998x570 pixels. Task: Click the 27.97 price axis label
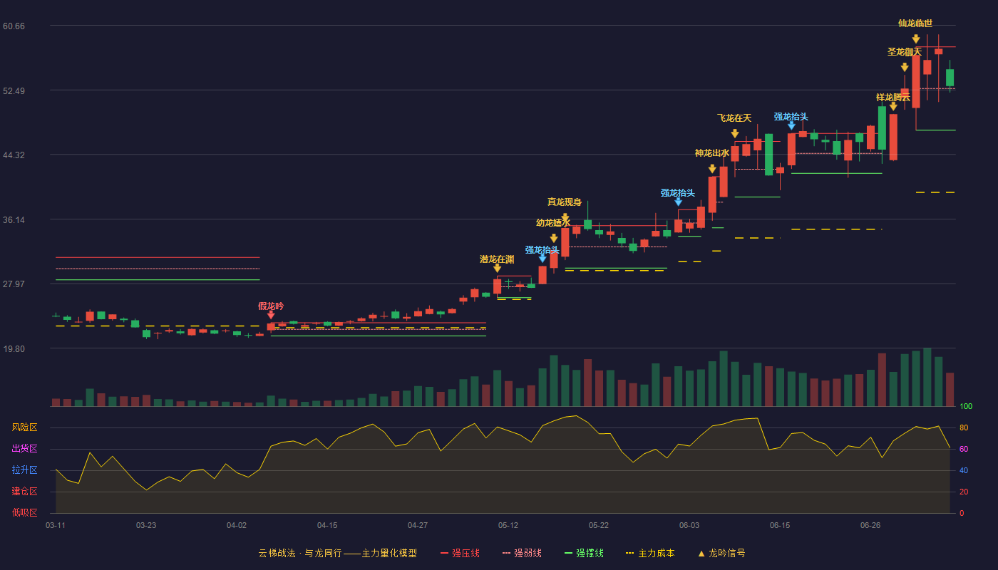tap(14, 284)
